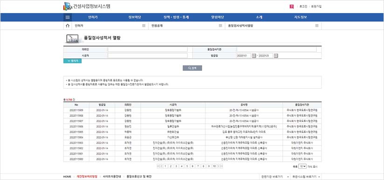Go to results page 6

(x=193, y=166)
